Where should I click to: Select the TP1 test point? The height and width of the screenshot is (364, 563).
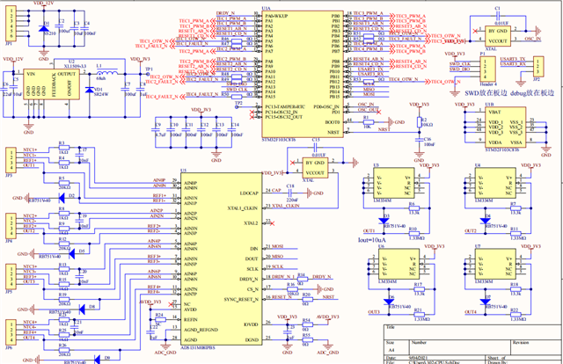click(x=147, y=74)
